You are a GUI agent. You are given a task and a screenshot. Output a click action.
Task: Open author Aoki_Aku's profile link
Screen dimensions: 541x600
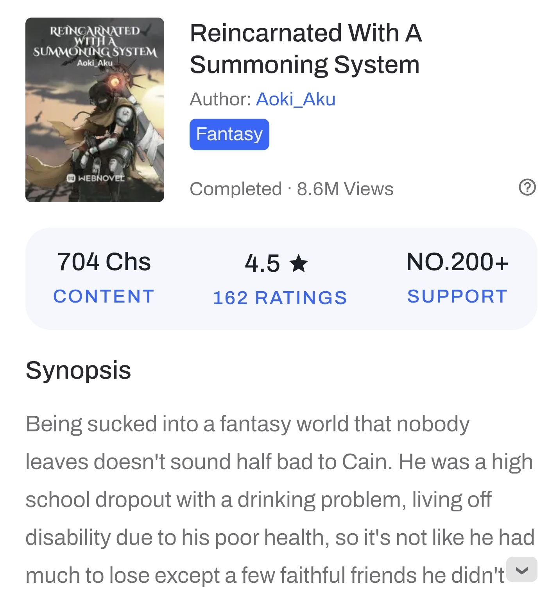(x=296, y=99)
